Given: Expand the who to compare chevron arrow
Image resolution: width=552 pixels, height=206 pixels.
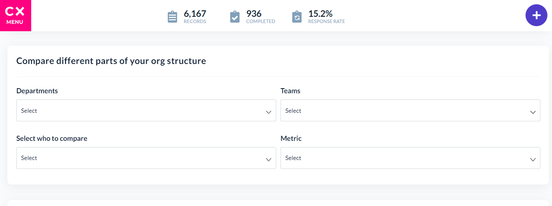Looking at the screenshot, I should click(268, 160).
